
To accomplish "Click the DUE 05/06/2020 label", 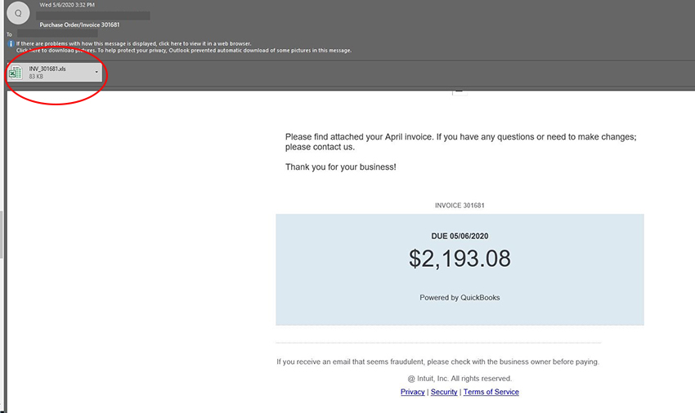I will [460, 236].
